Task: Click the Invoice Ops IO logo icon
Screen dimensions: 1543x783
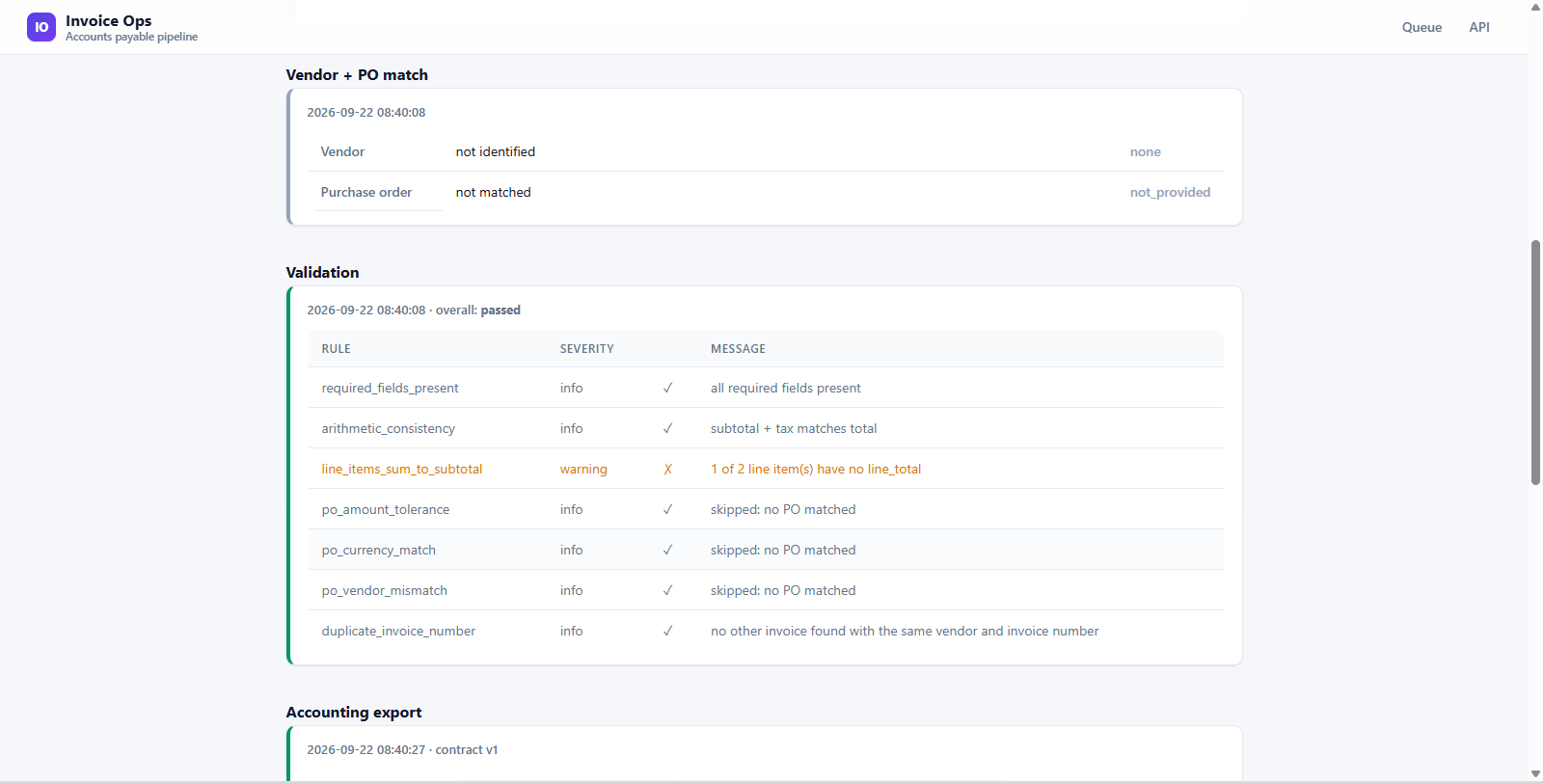Action: tap(41, 27)
